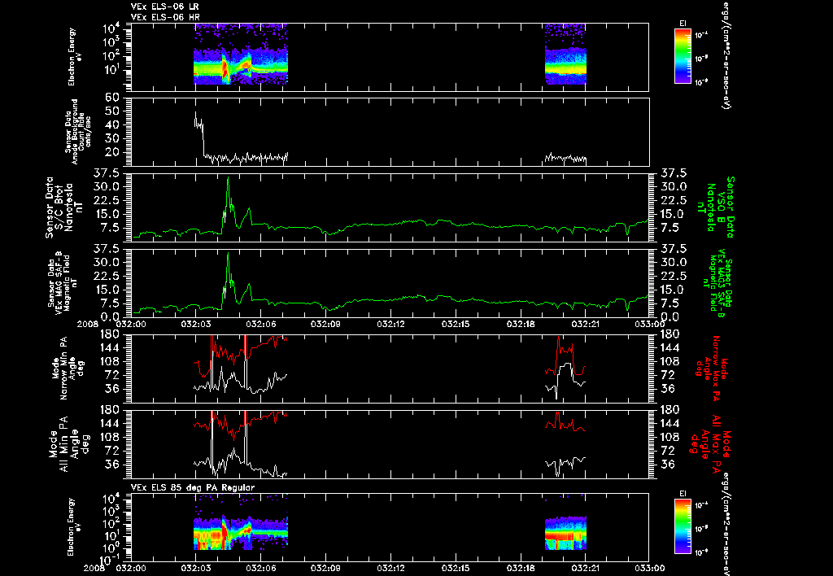
Task: Click the '032:15' tick on the middle time axis
Action: (x=456, y=324)
